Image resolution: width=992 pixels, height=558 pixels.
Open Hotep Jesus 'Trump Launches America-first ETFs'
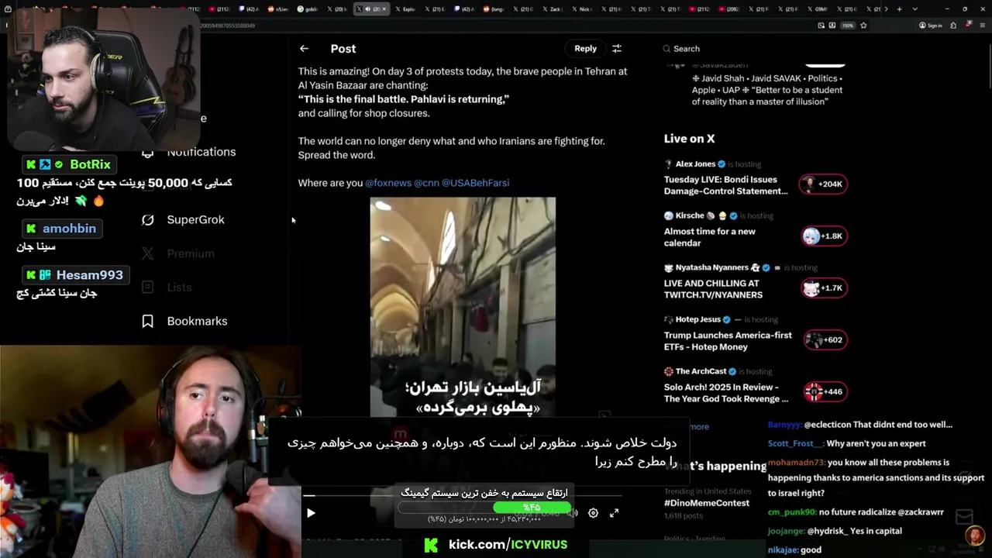point(728,341)
